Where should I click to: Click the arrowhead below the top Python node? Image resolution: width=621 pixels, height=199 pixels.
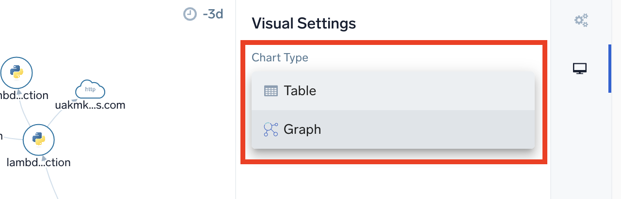(18, 90)
